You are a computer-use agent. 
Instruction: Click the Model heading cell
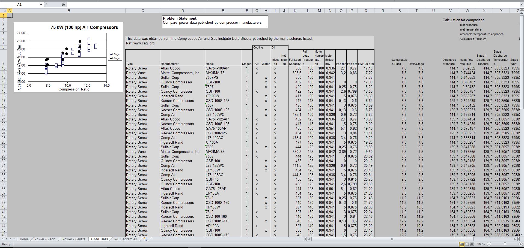click(x=223, y=58)
